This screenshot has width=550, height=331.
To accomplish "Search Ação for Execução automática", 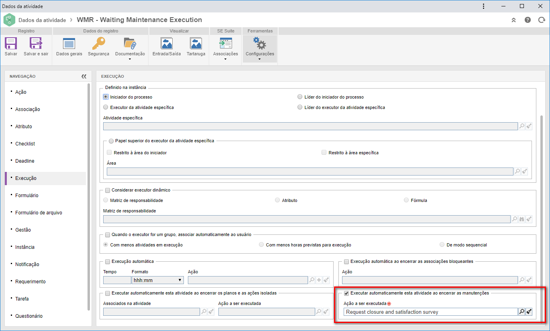I will (x=312, y=280).
